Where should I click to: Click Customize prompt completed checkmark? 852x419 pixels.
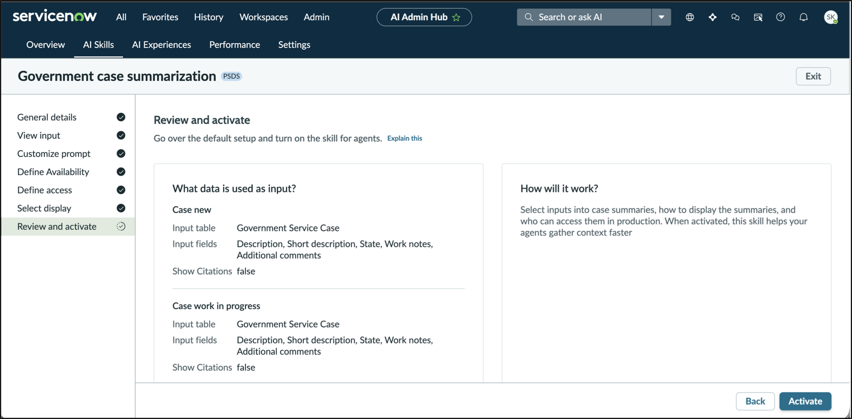pos(121,154)
